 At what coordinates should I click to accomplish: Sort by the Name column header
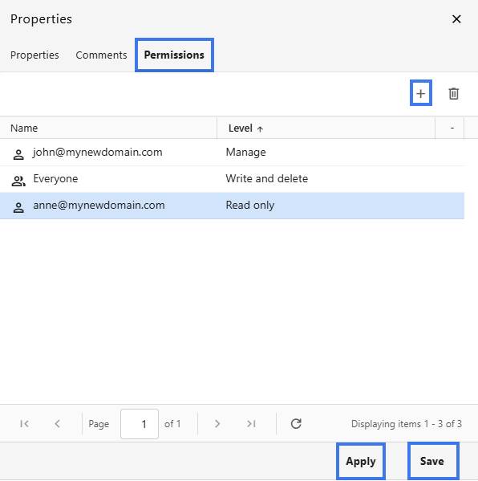pyautogui.click(x=108, y=128)
